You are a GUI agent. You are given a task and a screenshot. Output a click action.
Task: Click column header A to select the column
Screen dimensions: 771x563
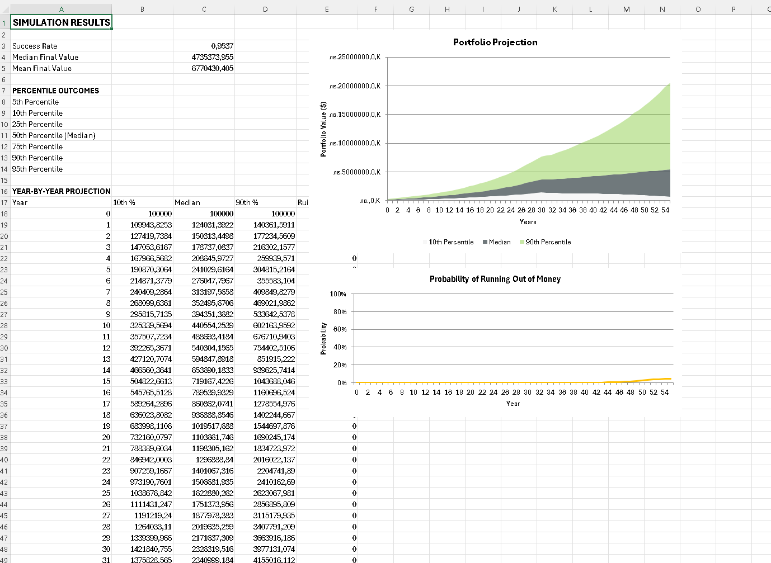coord(60,9)
